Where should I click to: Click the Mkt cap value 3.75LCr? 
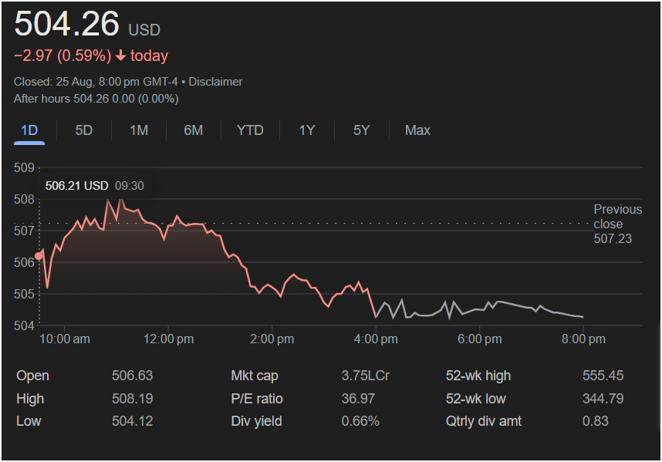365,376
